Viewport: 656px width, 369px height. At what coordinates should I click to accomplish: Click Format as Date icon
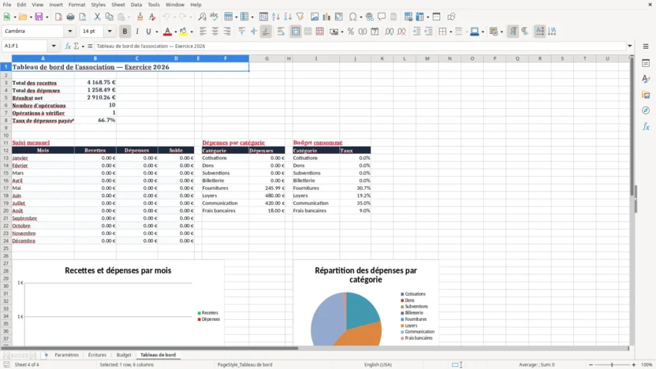coord(375,31)
